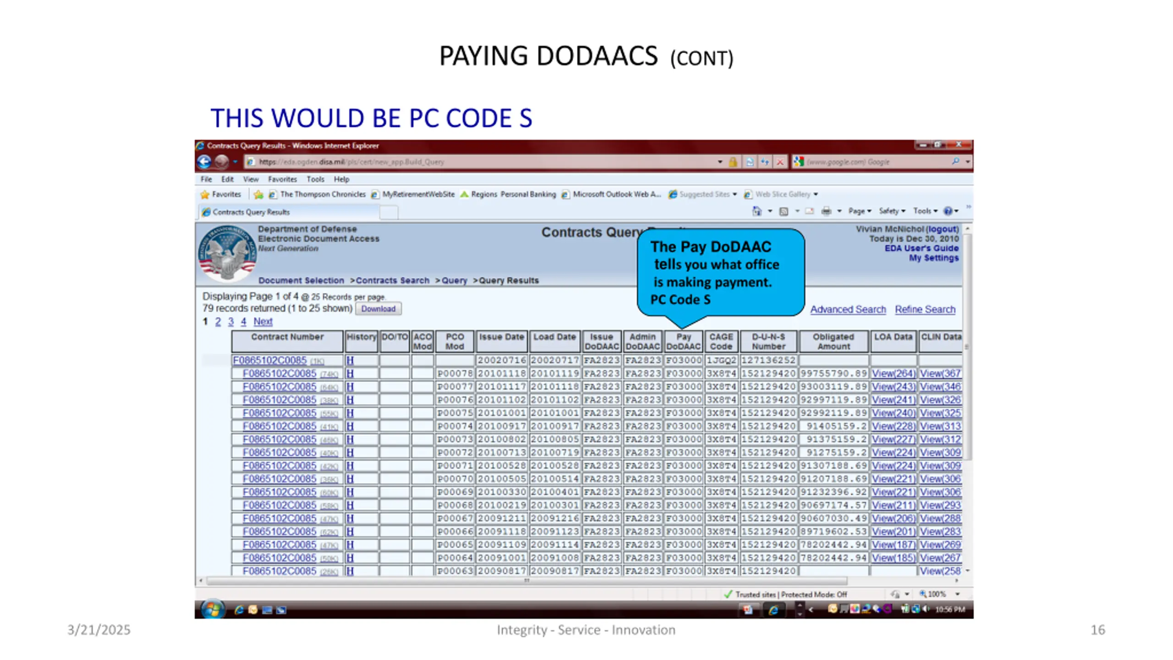The width and height of the screenshot is (1173, 660).
Task: Open the Tools menu in menu bar
Action: [315, 179]
